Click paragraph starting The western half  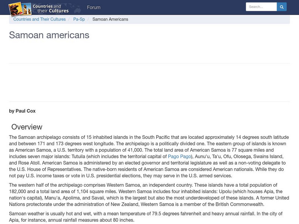tap(149, 195)
